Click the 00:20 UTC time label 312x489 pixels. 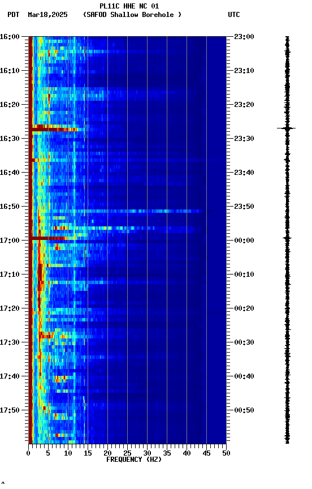pyautogui.click(x=244, y=308)
